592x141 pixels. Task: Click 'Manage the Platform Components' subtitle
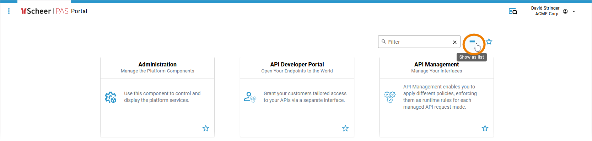click(157, 71)
